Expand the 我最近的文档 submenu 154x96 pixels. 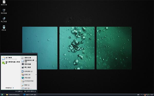click(29, 61)
